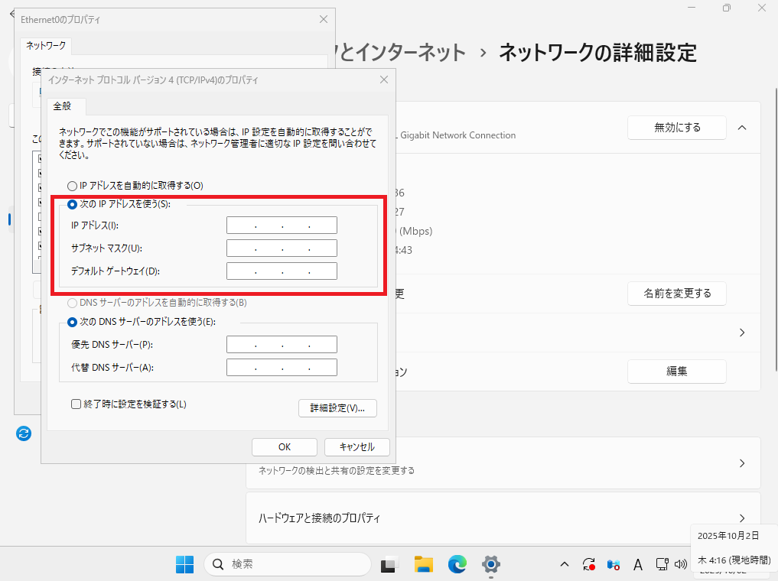Click the IME input mode 'A' icon
Viewport: 778px width, 581px height.
click(x=637, y=565)
